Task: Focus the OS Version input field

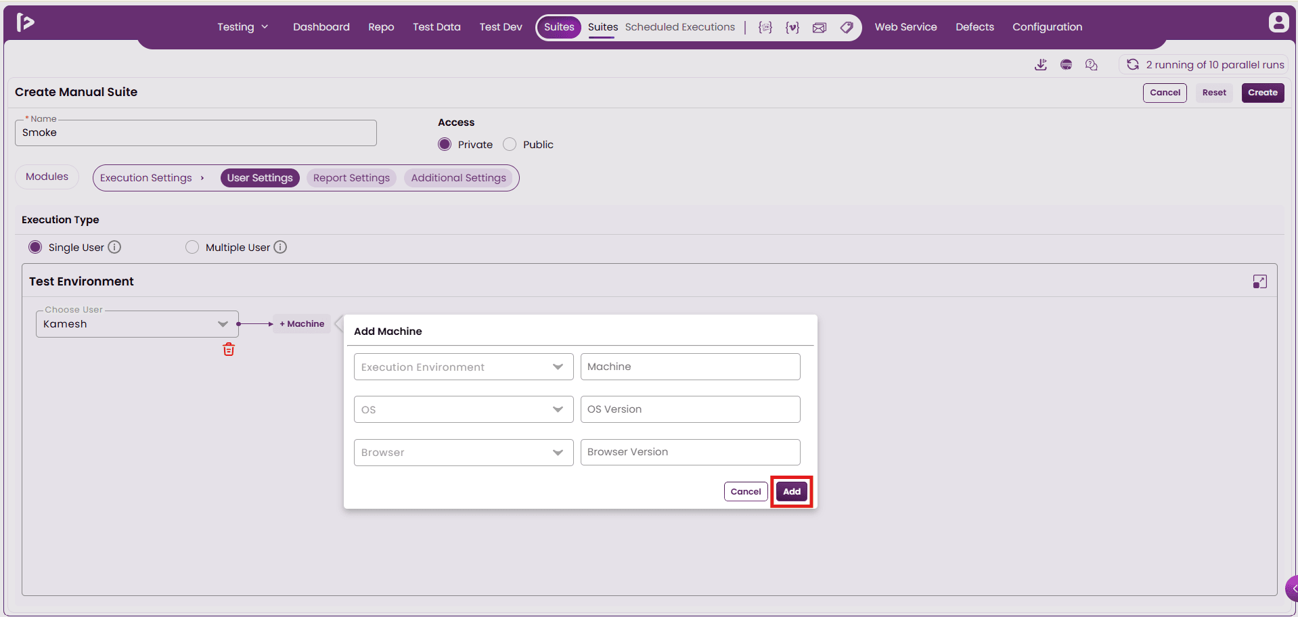Action: pos(690,409)
